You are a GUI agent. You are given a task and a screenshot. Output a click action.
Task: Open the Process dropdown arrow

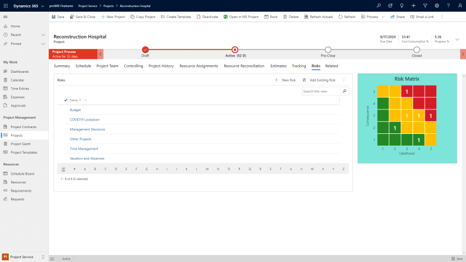[383, 17]
